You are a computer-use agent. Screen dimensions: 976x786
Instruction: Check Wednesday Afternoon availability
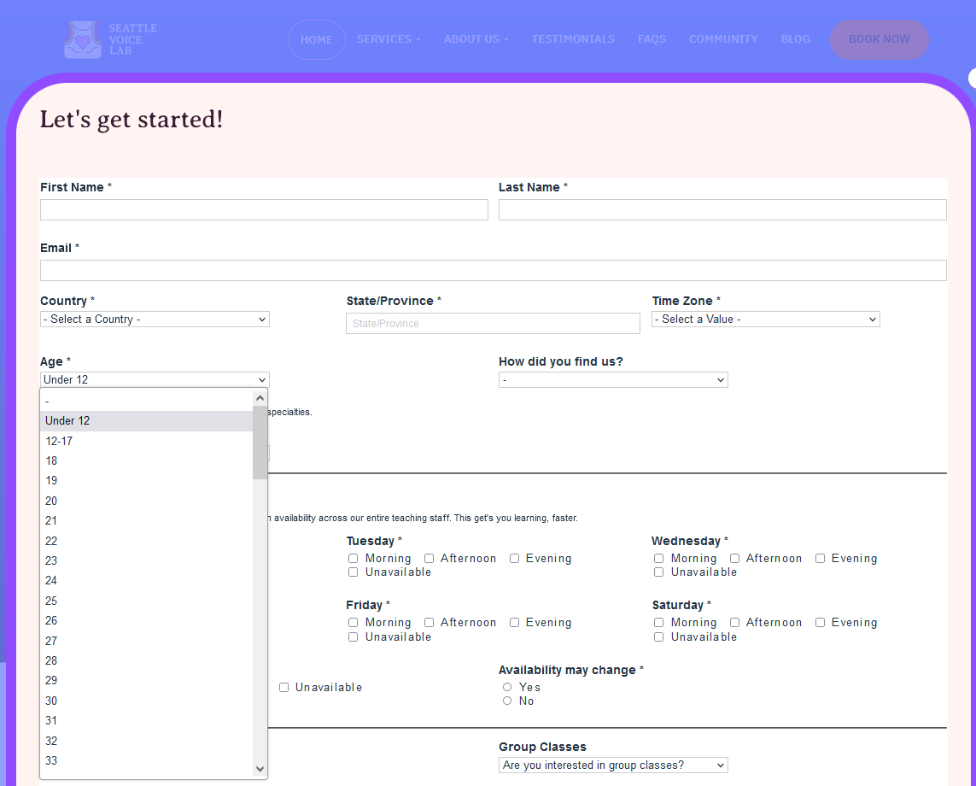click(x=734, y=559)
